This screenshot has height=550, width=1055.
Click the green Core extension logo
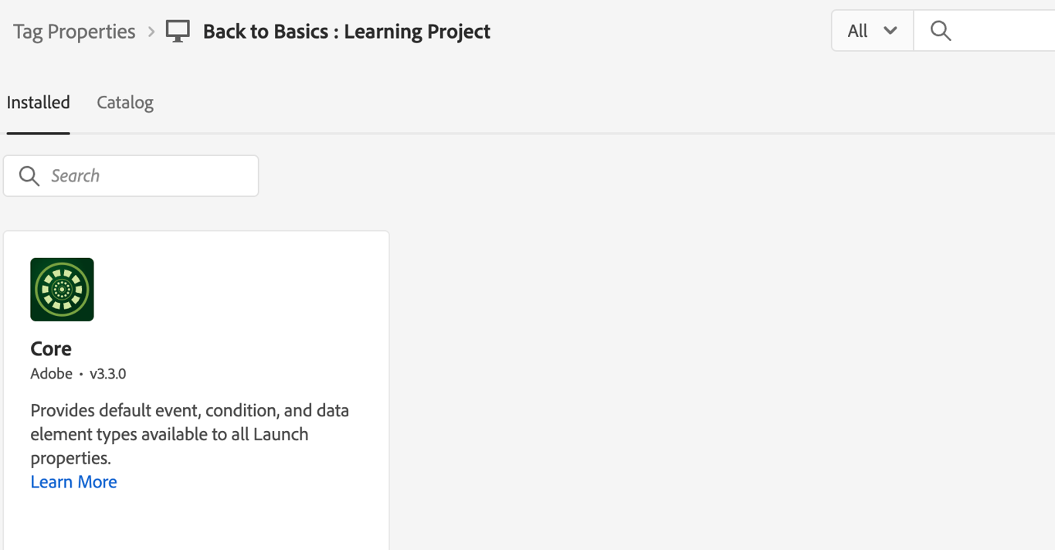[x=62, y=290]
